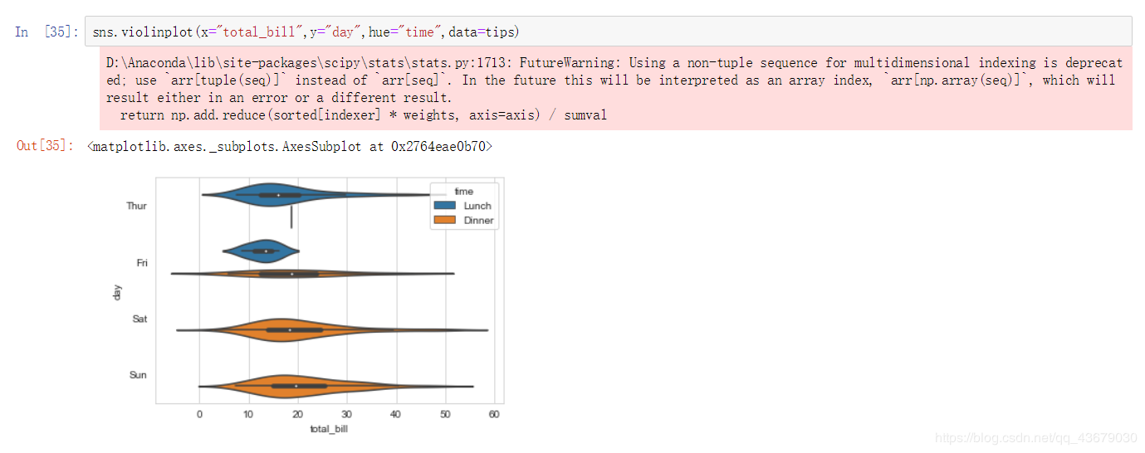Image resolution: width=1145 pixels, height=453 pixels.
Task: Click the orange Dinner legend swatch
Action: point(445,220)
